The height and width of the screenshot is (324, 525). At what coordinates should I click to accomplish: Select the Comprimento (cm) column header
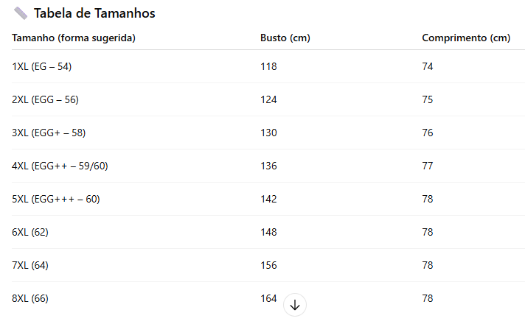[x=466, y=38]
